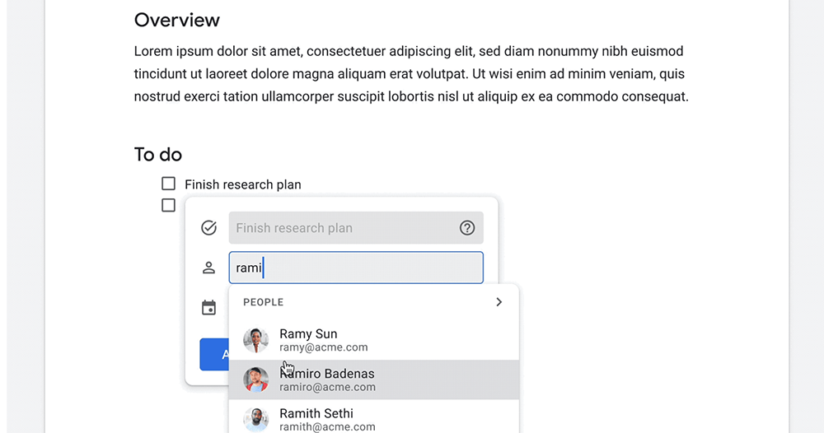Viewport: 824px width, 433px height.
Task: Click the PEOPLE section label
Action: tap(264, 302)
